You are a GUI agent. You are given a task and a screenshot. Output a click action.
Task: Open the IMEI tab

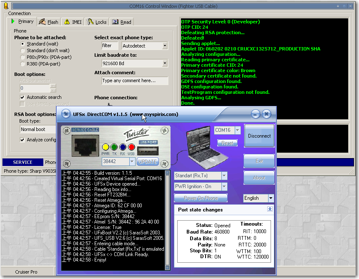[x=73, y=22]
